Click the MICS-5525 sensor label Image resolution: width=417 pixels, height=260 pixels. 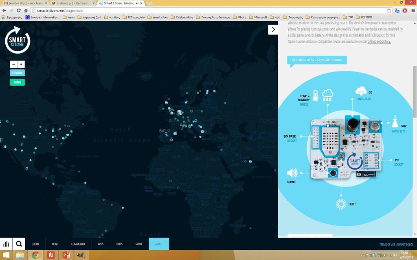tap(364, 99)
